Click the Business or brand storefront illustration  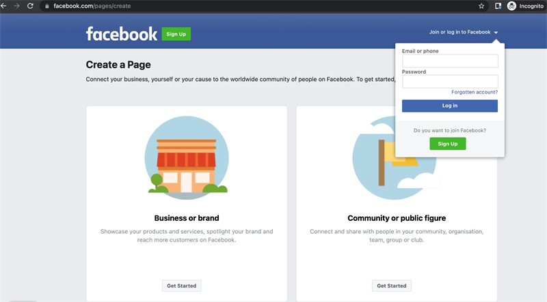[187, 157]
